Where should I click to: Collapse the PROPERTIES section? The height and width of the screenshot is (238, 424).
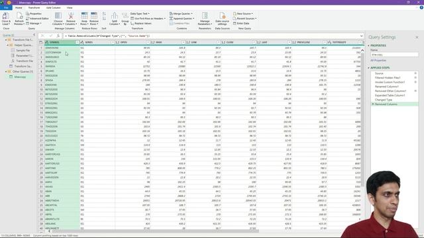coord(368,46)
